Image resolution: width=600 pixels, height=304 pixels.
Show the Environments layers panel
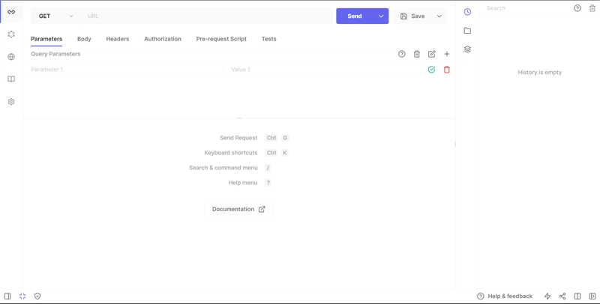click(467, 49)
